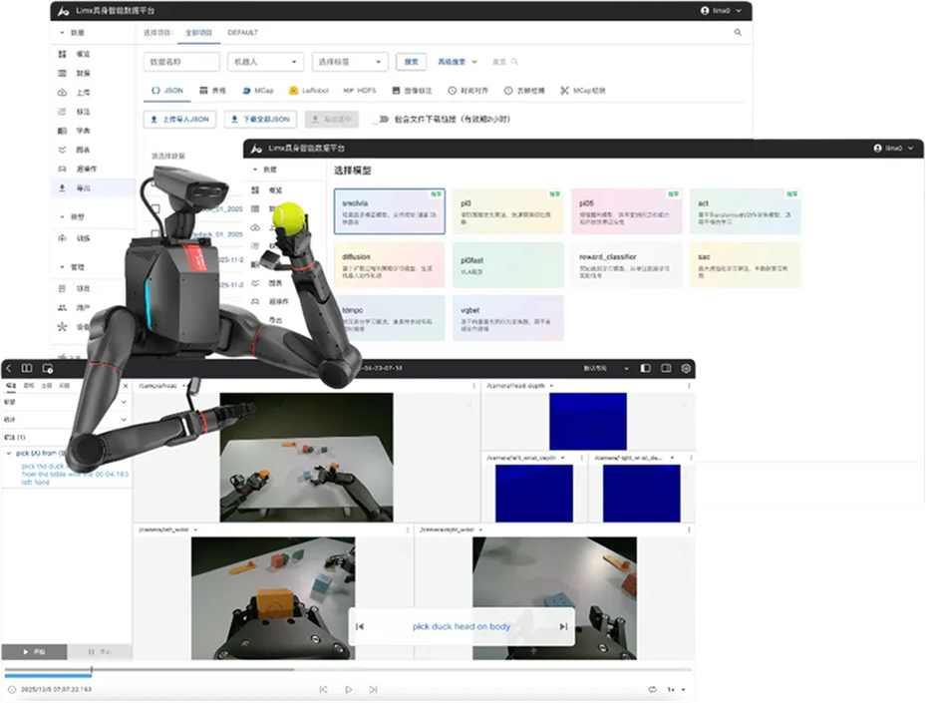The width and height of the screenshot is (926, 703).
Task: Click the 下载全部JSON button
Action: coord(260,119)
